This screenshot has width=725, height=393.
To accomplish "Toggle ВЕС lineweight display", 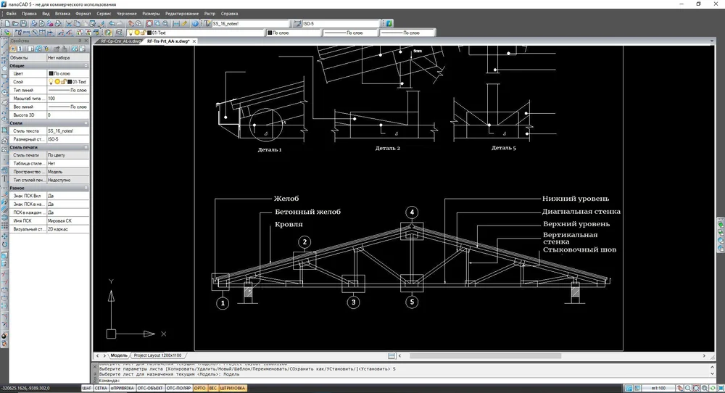I will click(x=212, y=388).
